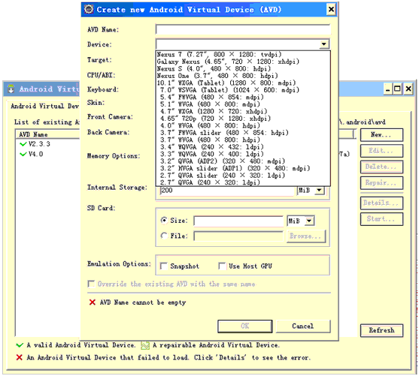419x376 pixels.
Task: Click red X error icon beside AVD Name message
Action: (x=93, y=302)
